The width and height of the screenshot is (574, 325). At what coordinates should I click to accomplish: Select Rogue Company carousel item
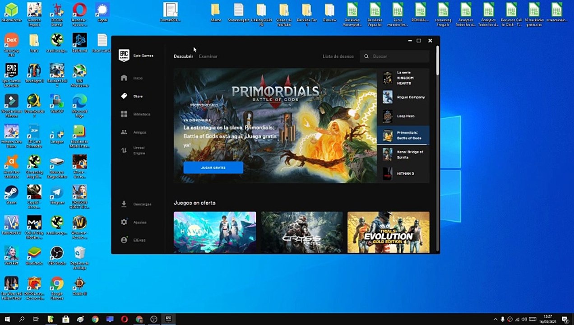[x=403, y=97]
